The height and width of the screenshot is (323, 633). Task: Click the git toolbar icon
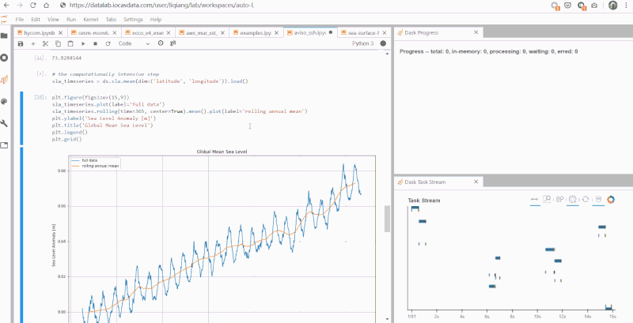172,43
